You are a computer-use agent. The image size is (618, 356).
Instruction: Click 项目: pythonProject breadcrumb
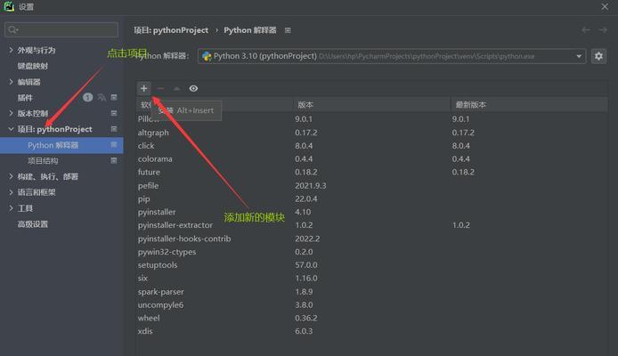coord(171,30)
